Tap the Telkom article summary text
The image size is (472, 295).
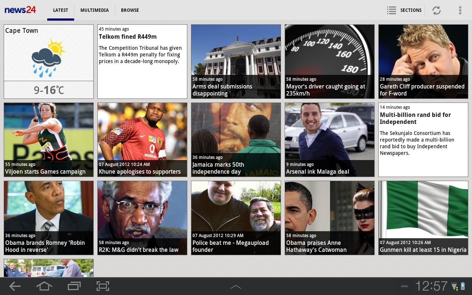coord(140,55)
